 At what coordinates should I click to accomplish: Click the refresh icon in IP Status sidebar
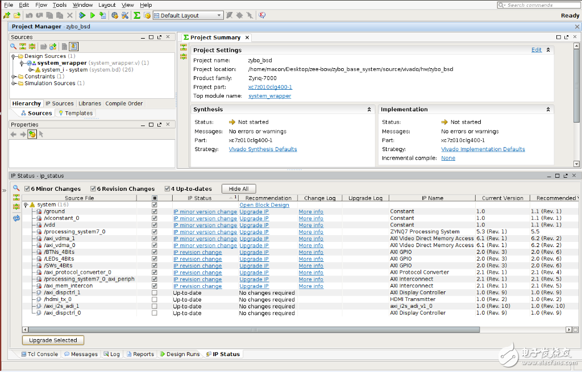16,218
